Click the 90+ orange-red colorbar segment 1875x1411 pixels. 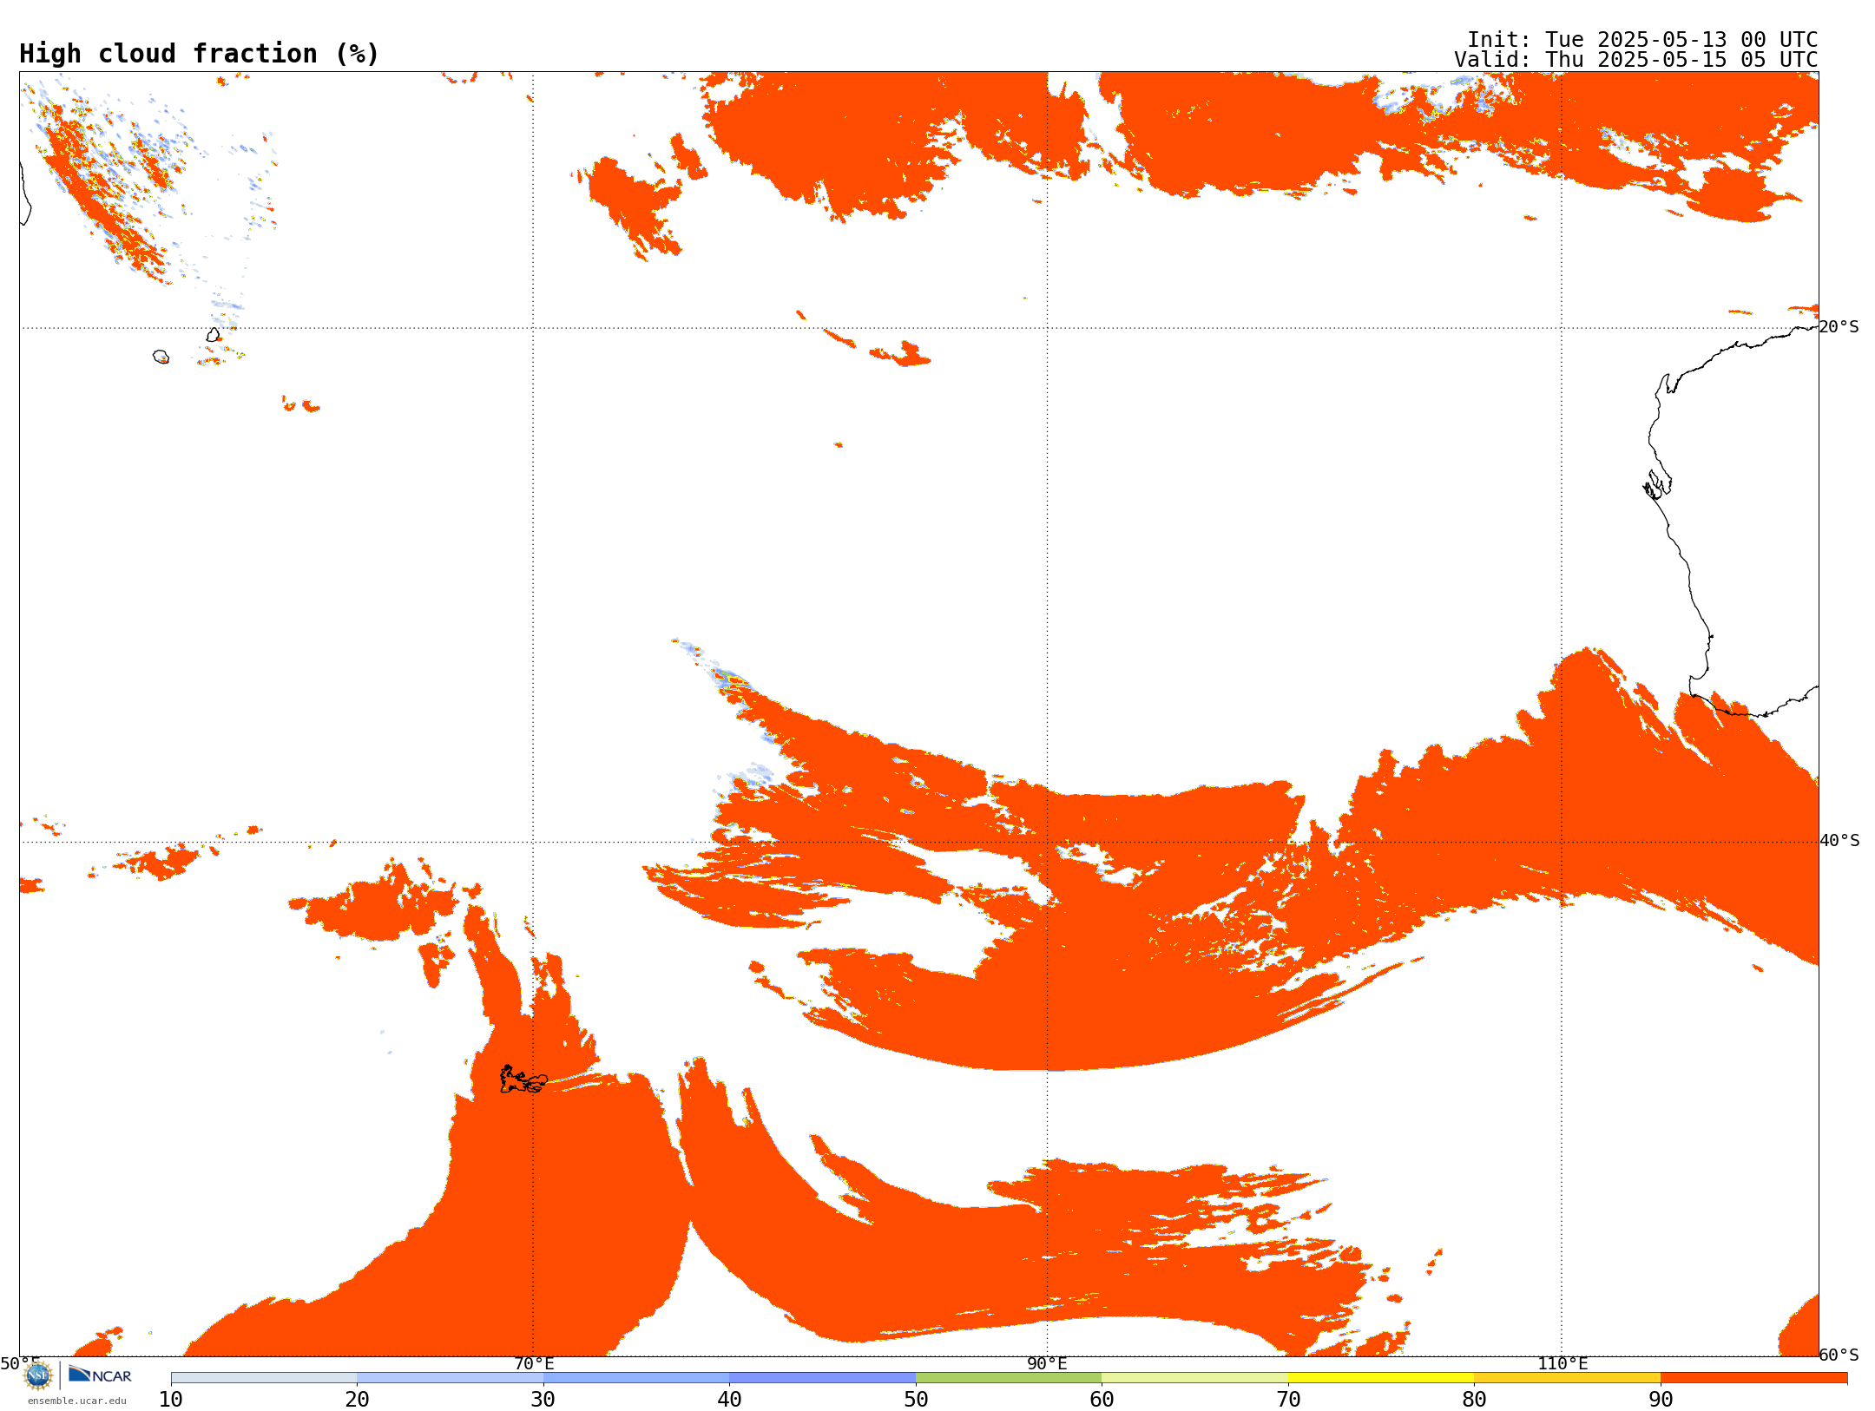coord(1753,1378)
